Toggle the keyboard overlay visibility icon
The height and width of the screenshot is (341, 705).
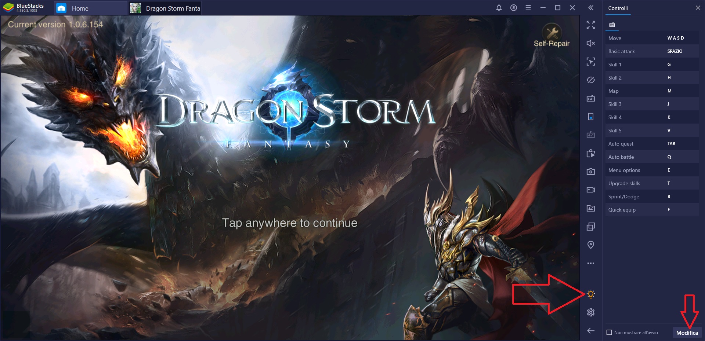[590, 80]
